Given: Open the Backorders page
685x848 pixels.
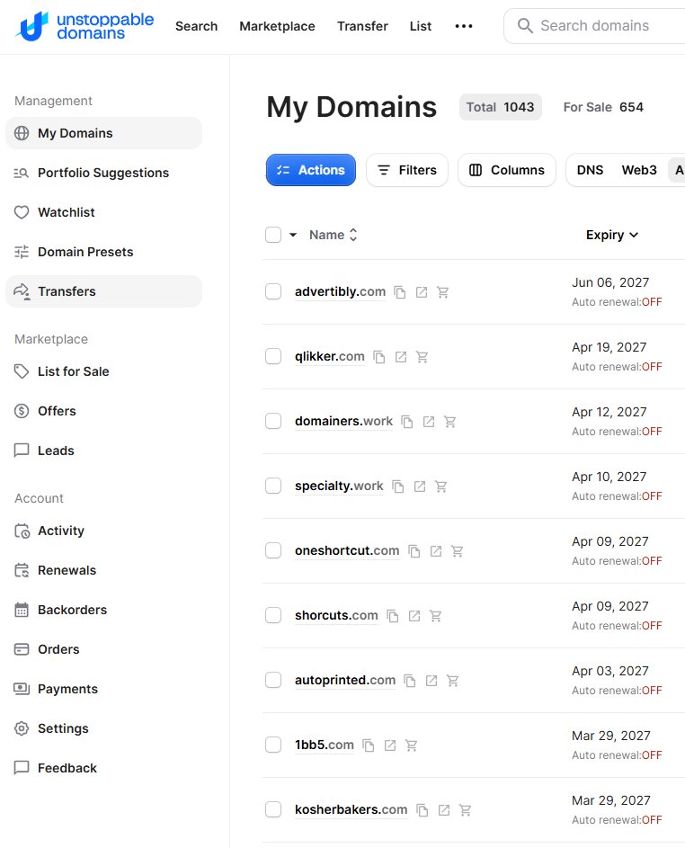Looking at the screenshot, I should tap(103, 610).
